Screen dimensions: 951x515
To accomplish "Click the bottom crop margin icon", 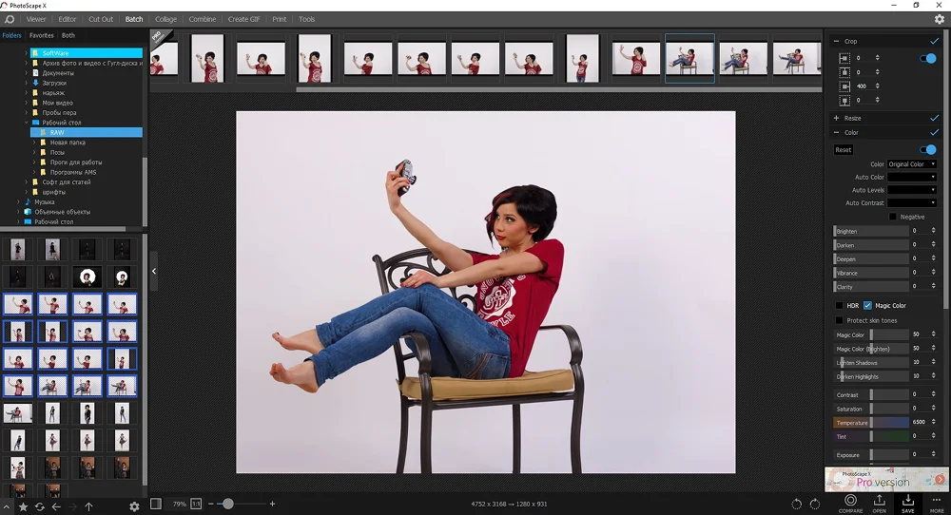I will (844, 100).
